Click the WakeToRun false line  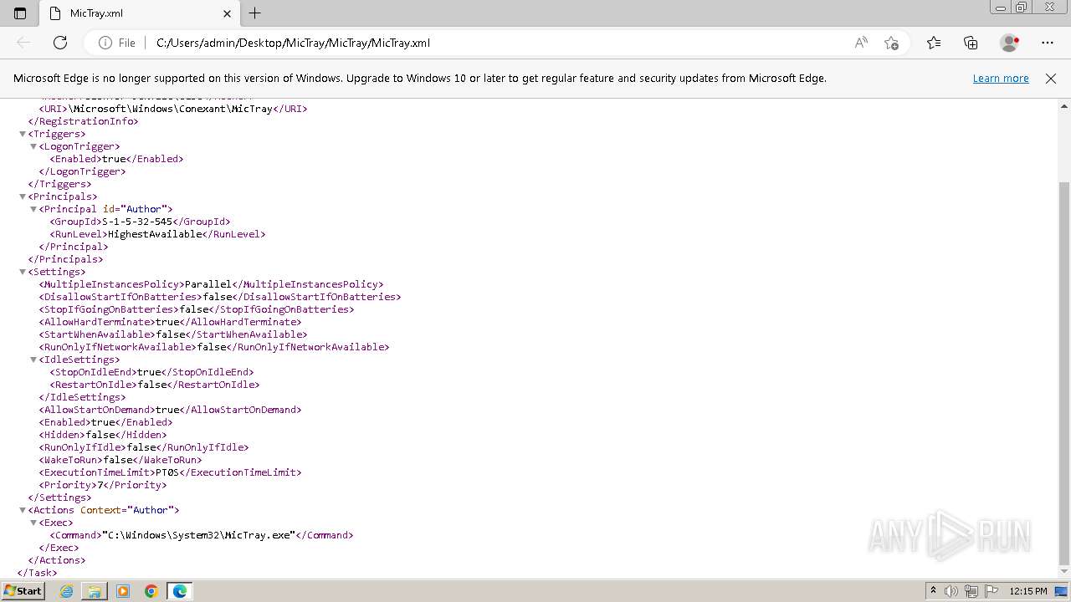pos(120,460)
